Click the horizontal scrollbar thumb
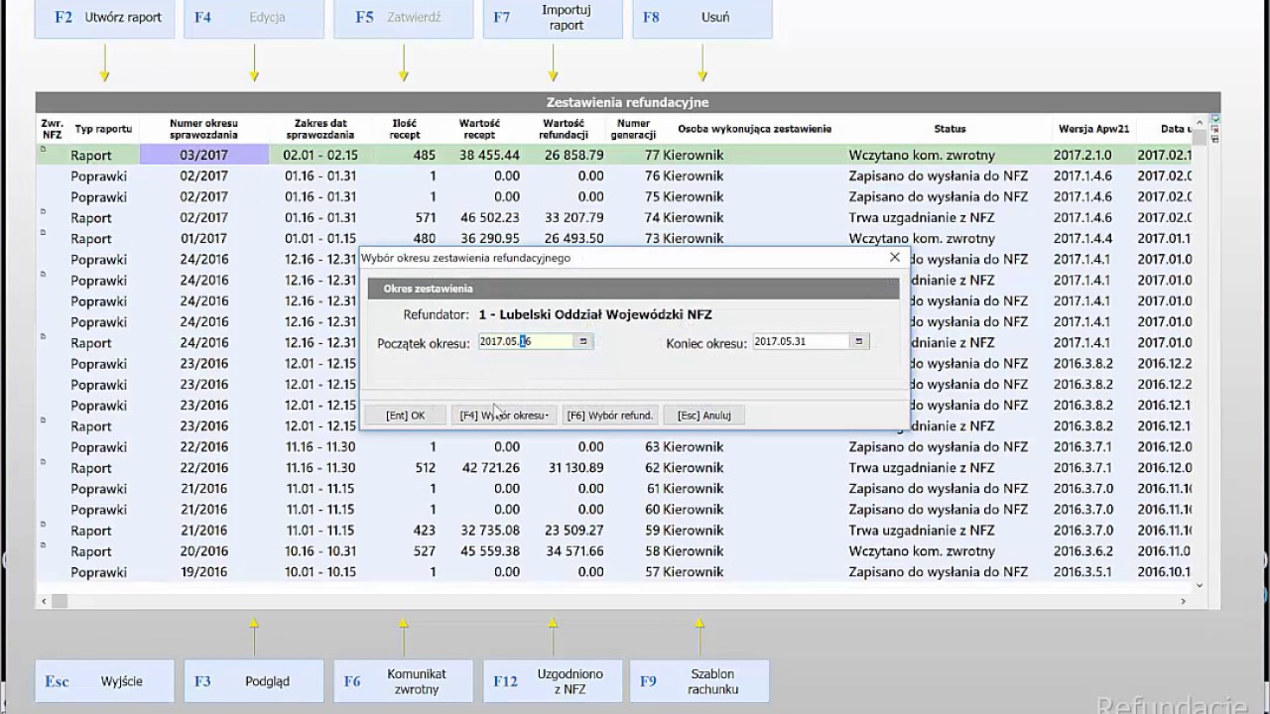This screenshot has width=1270, height=714. (x=60, y=601)
